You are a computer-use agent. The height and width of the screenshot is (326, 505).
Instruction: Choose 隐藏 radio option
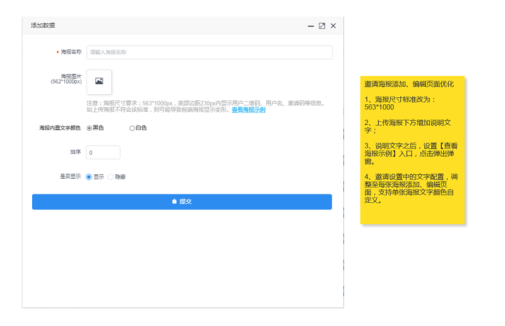tap(110, 177)
